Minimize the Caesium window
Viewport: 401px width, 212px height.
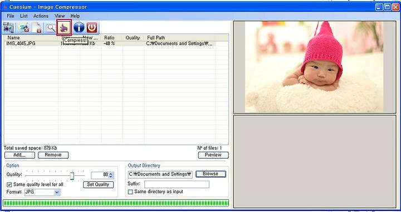(x=379, y=7)
